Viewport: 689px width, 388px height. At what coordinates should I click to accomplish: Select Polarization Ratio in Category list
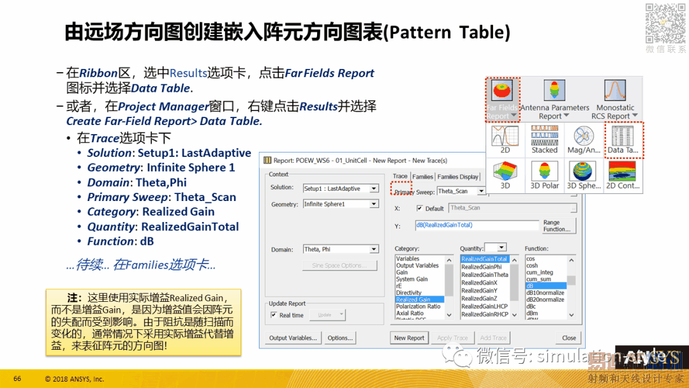click(x=420, y=306)
